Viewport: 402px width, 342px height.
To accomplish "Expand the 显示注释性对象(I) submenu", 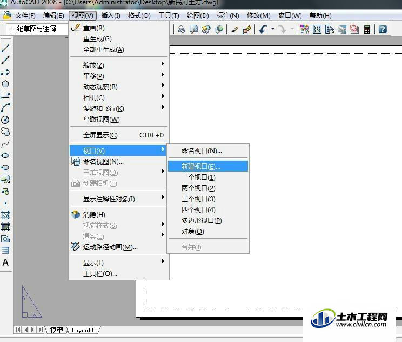I will click(119, 199).
